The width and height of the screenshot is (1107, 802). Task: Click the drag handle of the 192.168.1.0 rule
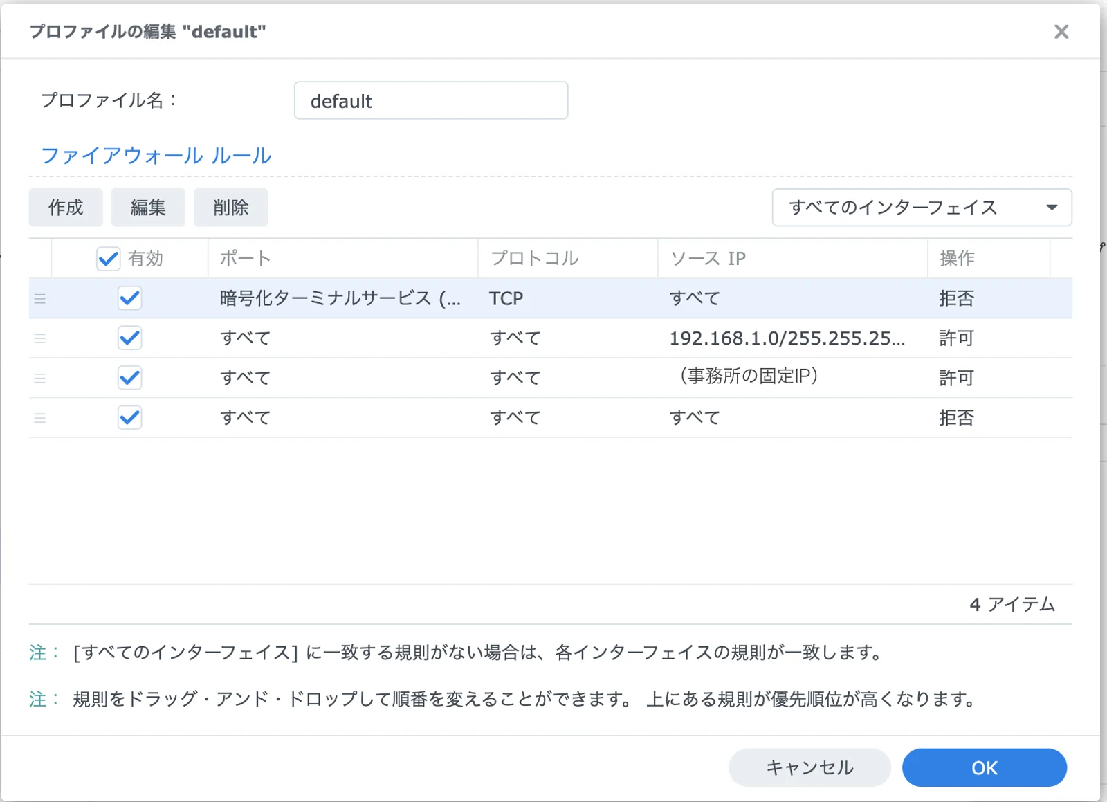(x=40, y=338)
